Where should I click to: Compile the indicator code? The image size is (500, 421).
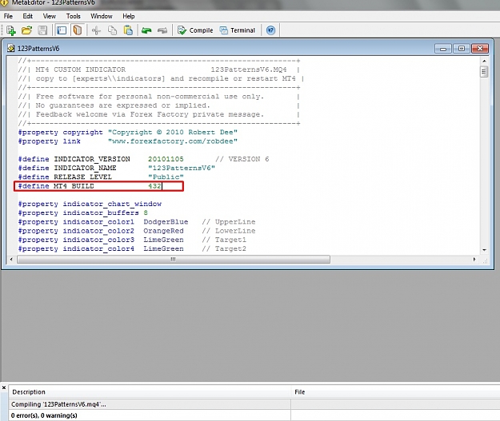click(195, 30)
